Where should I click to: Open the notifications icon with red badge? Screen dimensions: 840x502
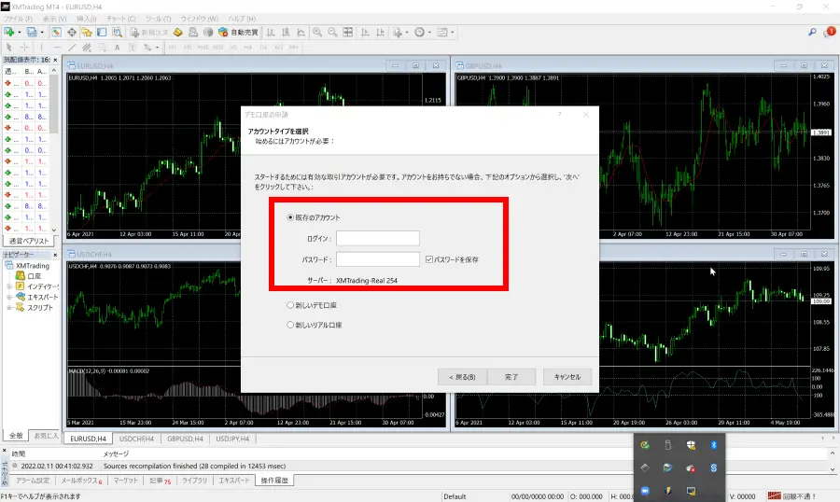point(829,32)
